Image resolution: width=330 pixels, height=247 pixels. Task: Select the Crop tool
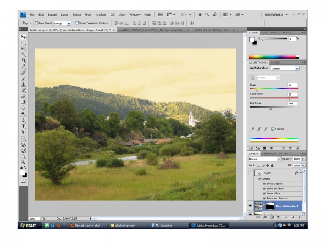pyautogui.click(x=23, y=60)
